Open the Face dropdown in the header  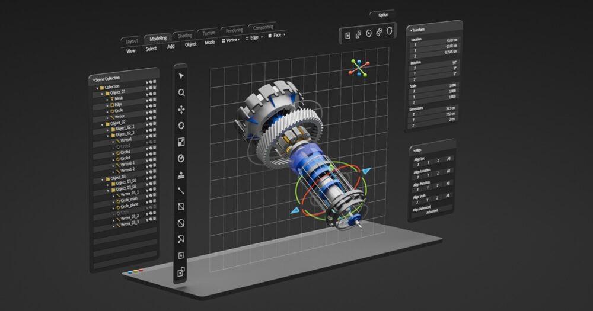pos(276,36)
